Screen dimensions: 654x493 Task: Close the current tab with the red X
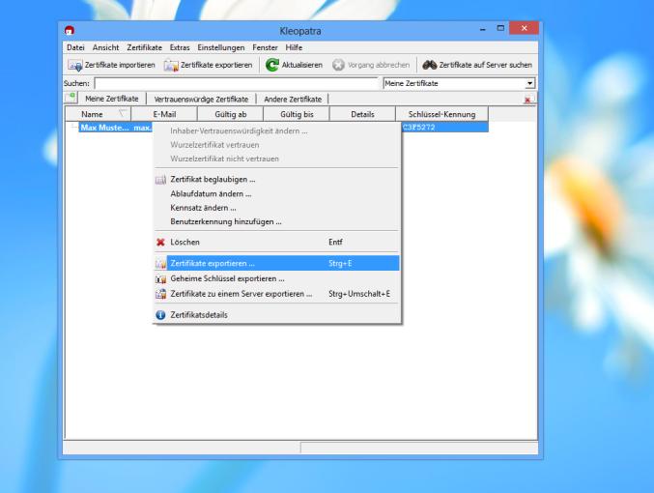527,100
